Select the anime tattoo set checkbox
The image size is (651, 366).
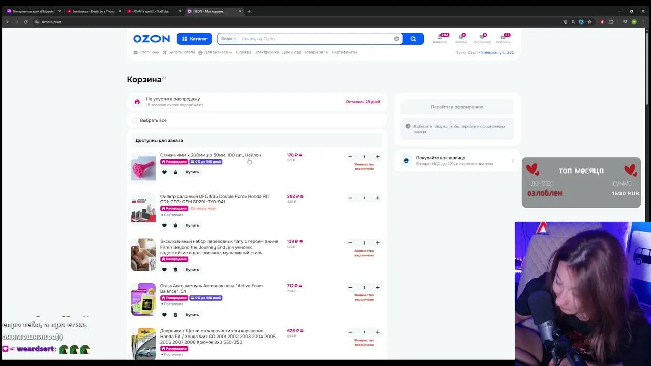click(134, 241)
